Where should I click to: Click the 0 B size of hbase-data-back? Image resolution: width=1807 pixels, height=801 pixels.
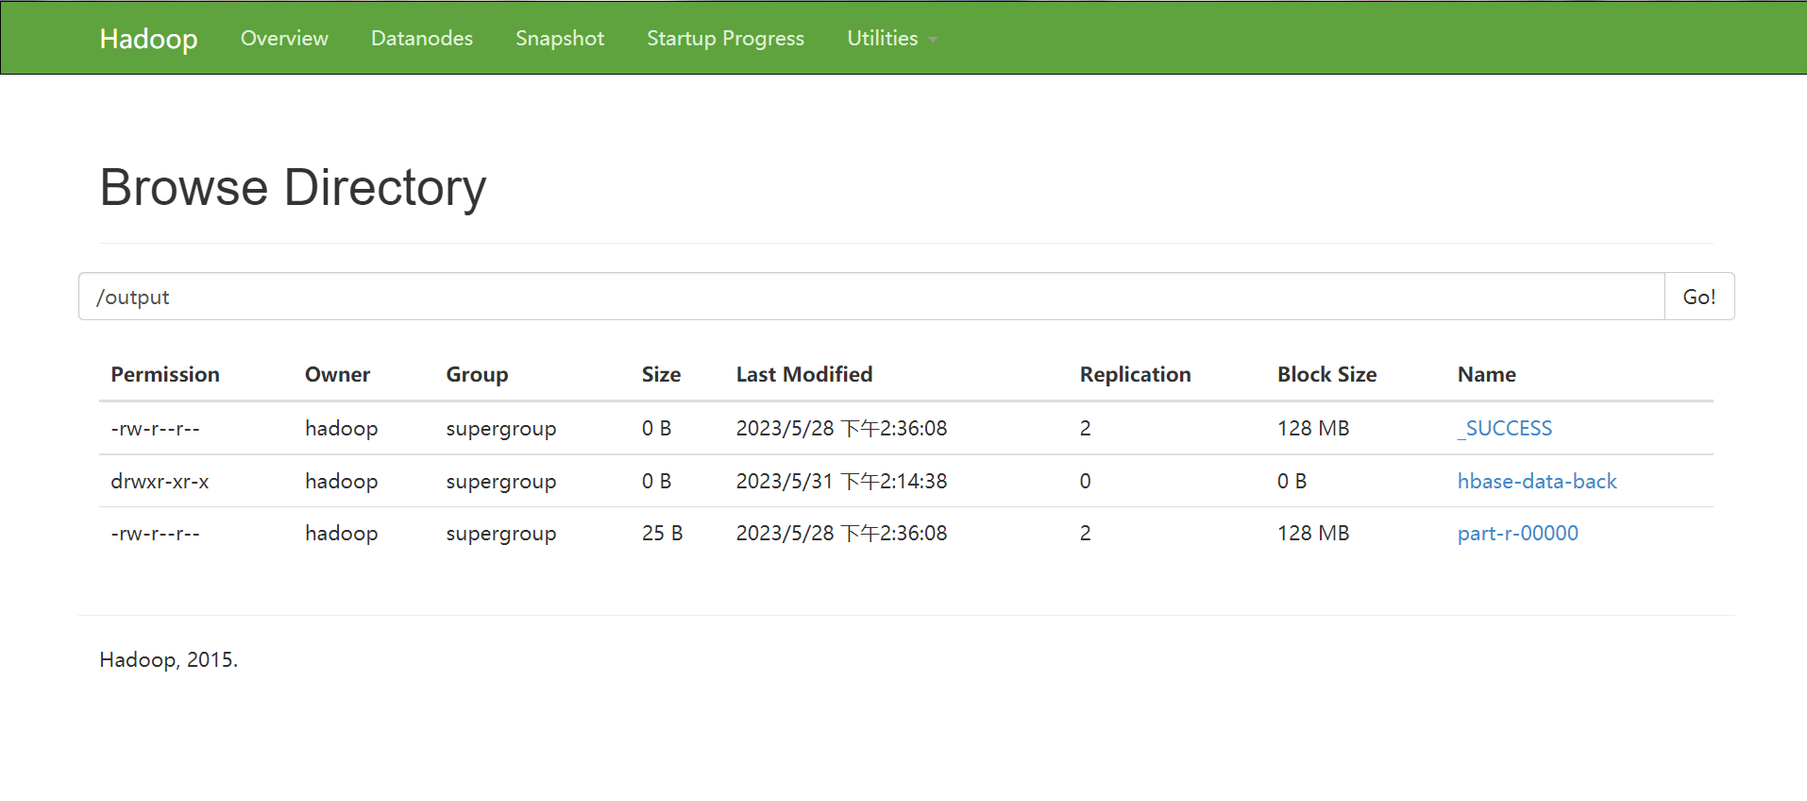(656, 481)
